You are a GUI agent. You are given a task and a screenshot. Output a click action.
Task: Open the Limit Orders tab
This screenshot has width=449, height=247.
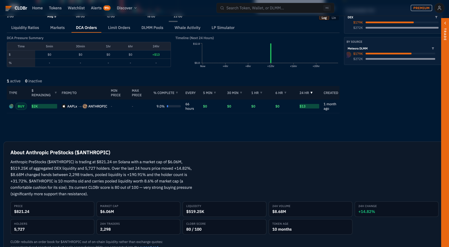point(119,28)
